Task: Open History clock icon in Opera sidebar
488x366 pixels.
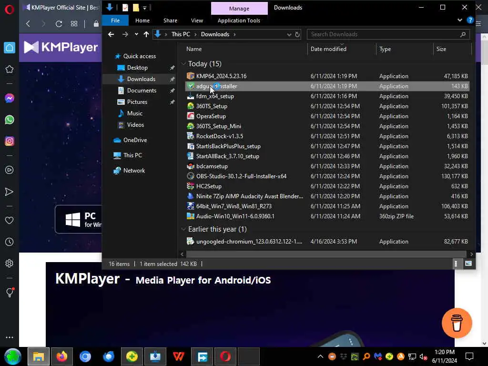Action: 10,242
